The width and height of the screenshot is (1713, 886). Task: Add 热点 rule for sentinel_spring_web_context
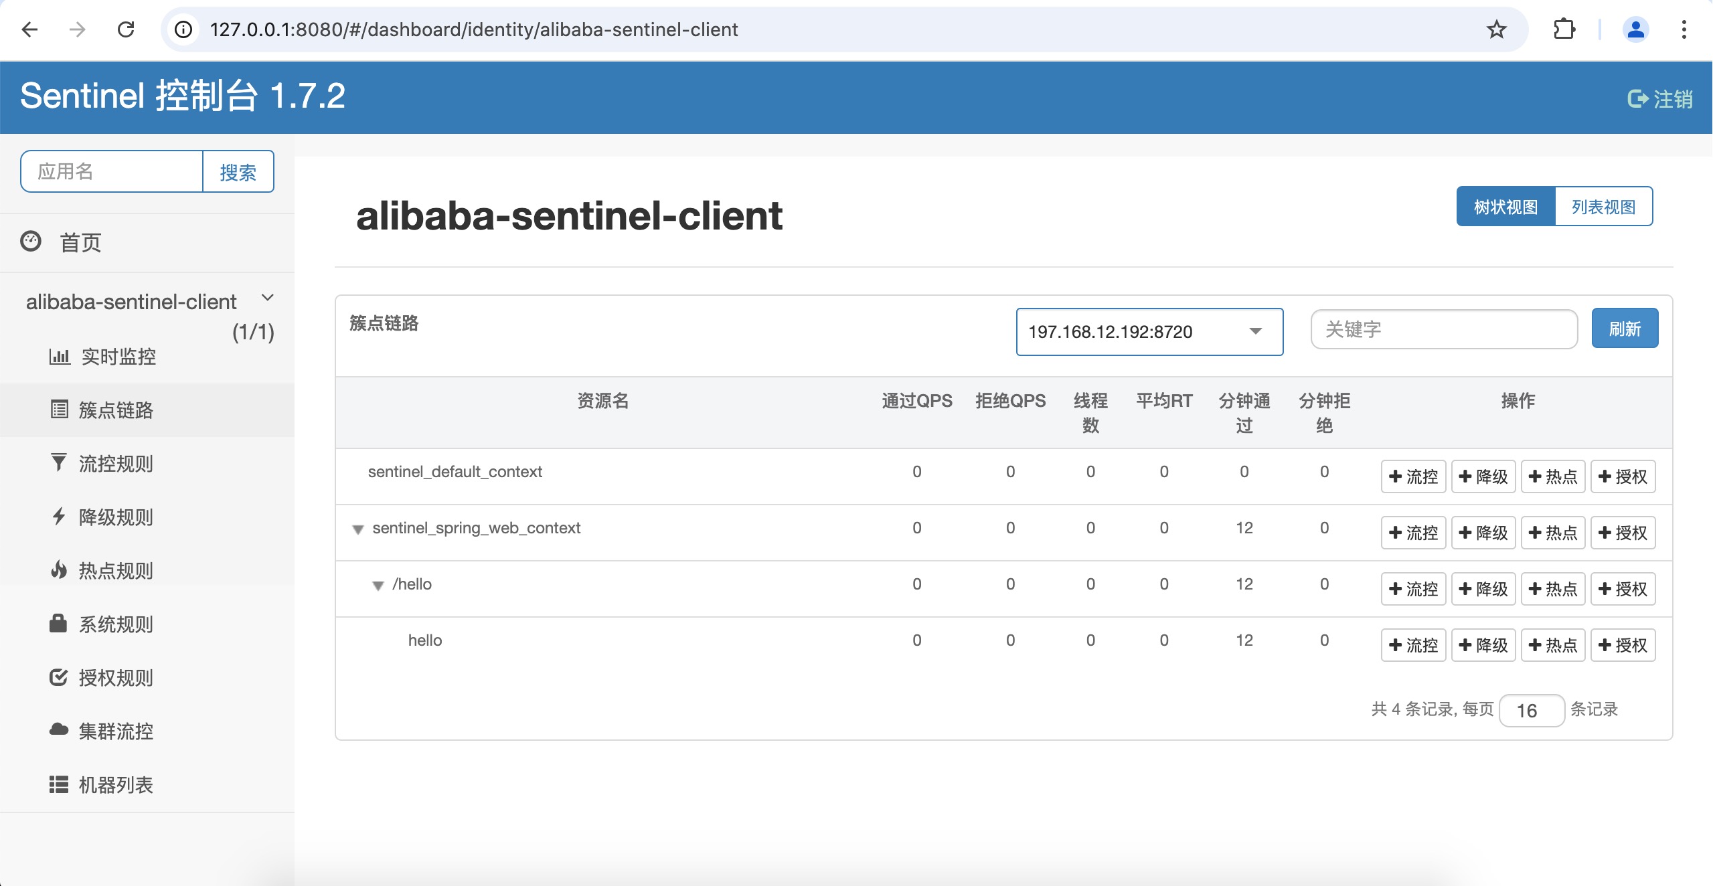pos(1553,533)
